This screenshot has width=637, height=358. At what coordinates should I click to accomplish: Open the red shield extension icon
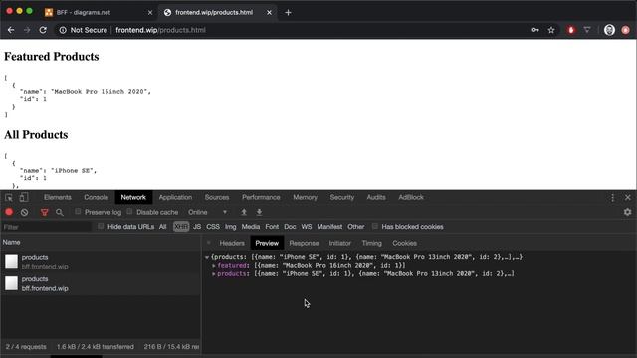pos(571,30)
